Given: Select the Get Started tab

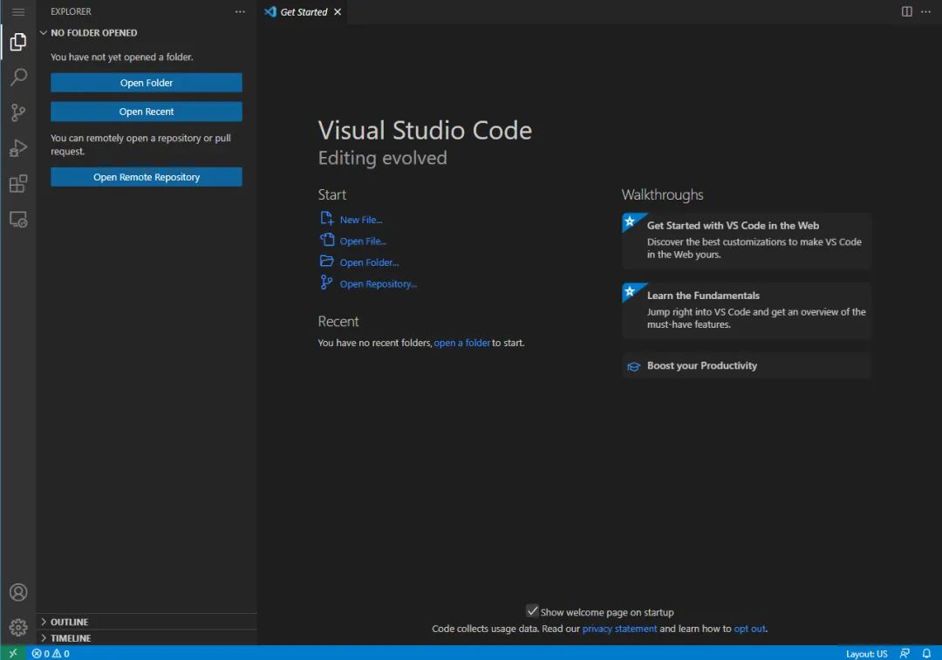Looking at the screenshot, I should tap(303, 12).
